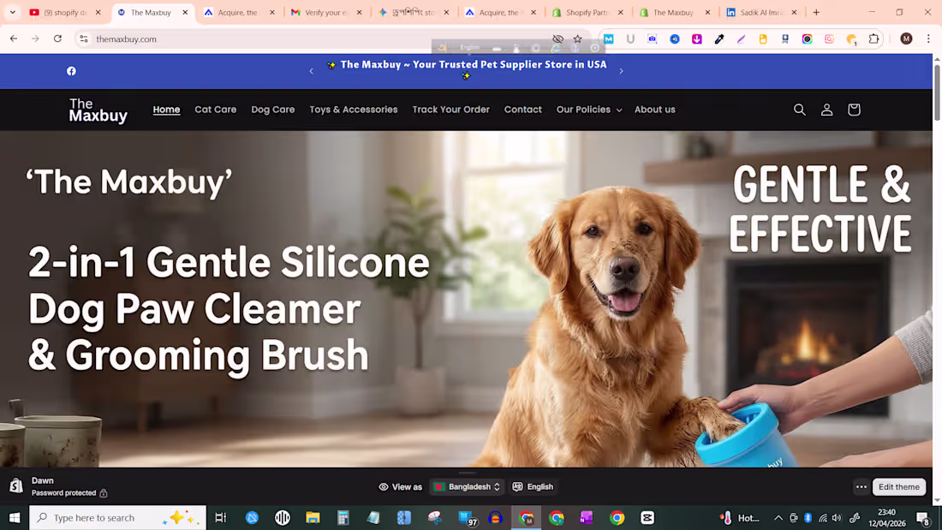This screenshot has width=942, height=530.
Task: Open the Contact menu item
Action: click(522, 110)
